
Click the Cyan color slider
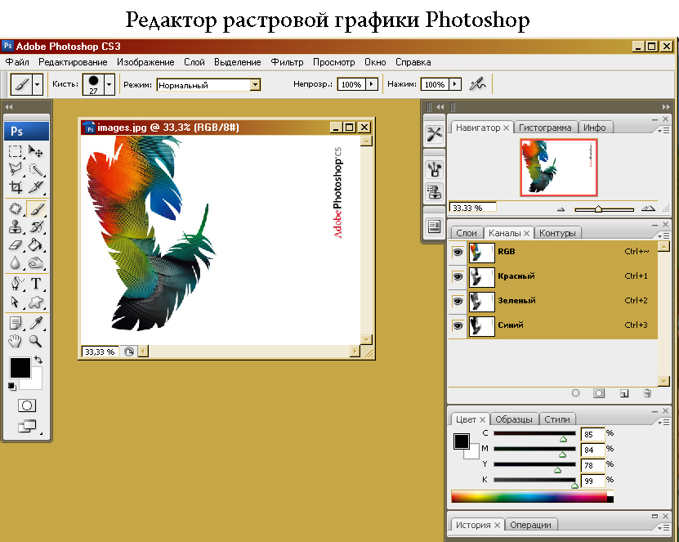coord(534,434)
